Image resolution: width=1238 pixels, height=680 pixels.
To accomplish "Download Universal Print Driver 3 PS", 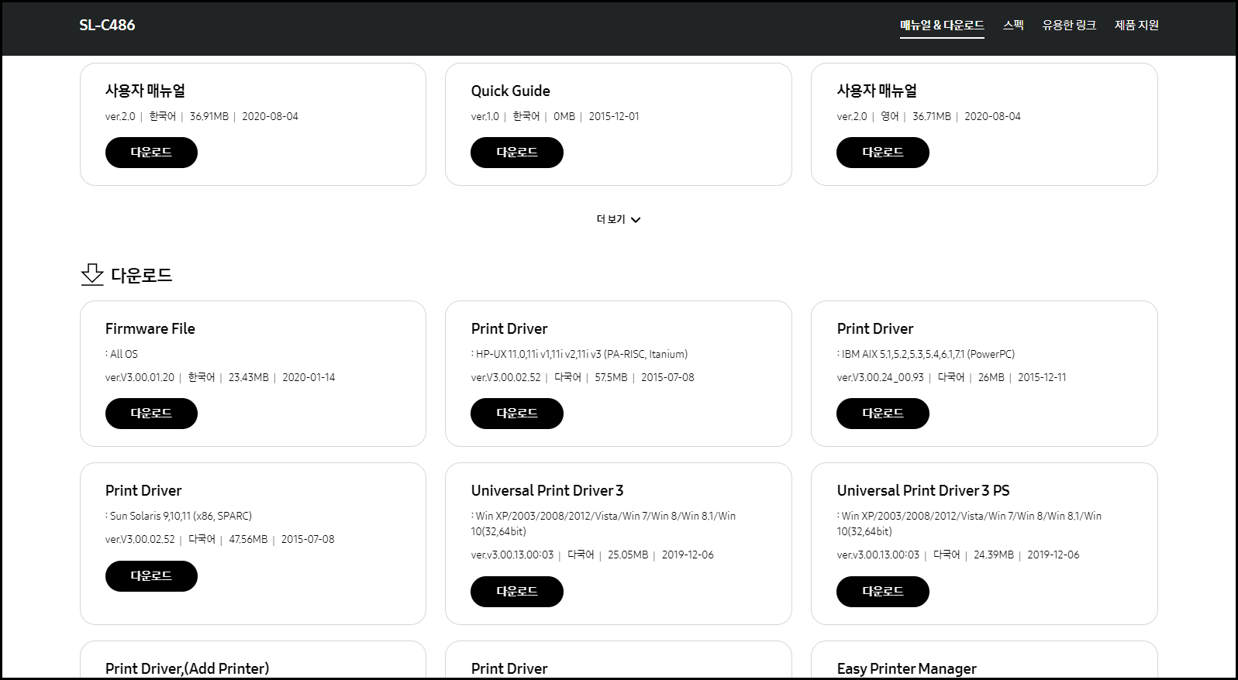I will pyautogui.click(x=883, y=592).
